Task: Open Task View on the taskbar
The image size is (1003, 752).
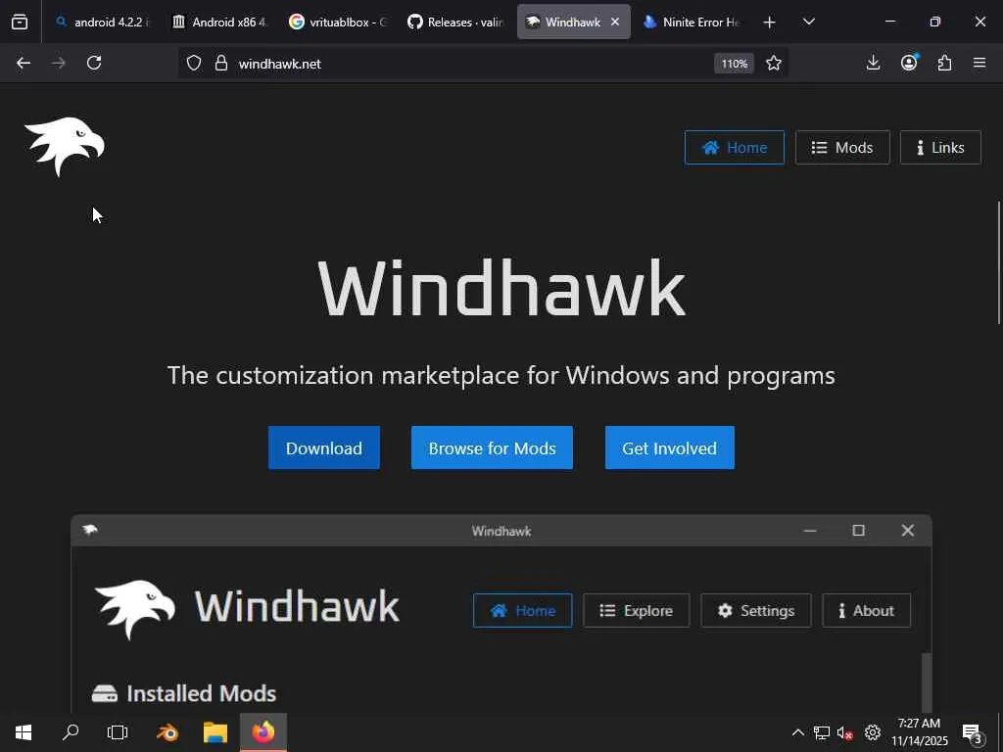Action: coord(118,732)
